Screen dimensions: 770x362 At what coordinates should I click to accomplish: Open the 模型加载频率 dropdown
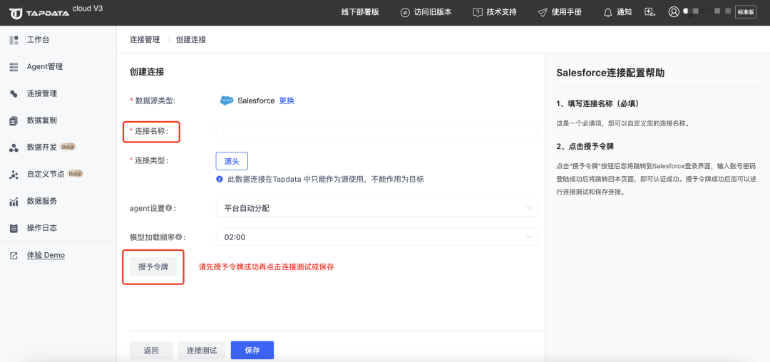coord(377,237)
